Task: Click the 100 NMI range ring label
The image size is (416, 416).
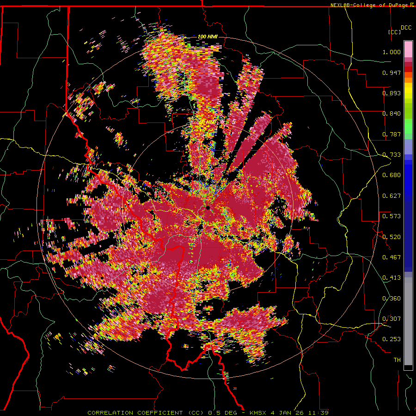Action: [x=208, y=37]
